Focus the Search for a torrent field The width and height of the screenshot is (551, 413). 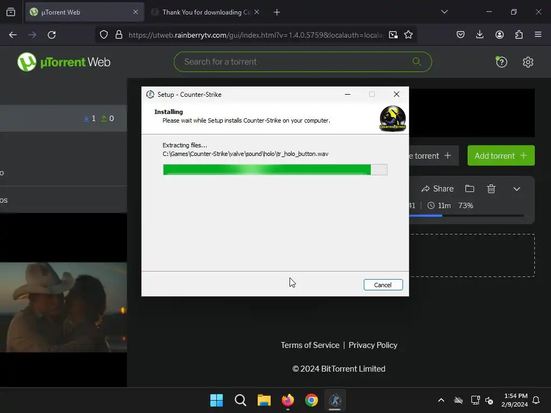click(x=302, y=62)
